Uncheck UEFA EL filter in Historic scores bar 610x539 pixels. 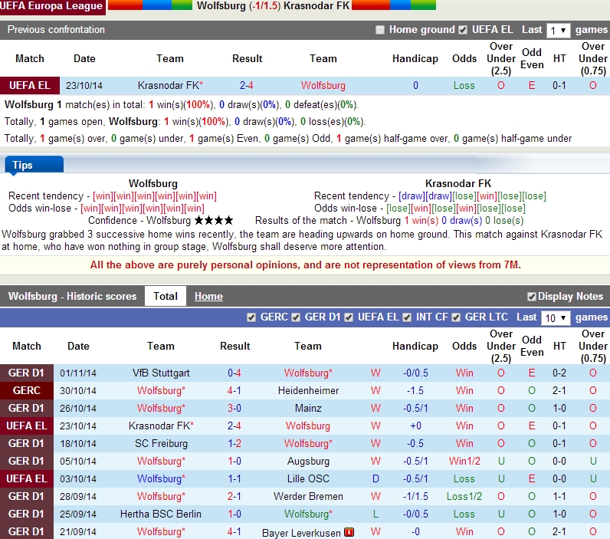click(349, 317)
